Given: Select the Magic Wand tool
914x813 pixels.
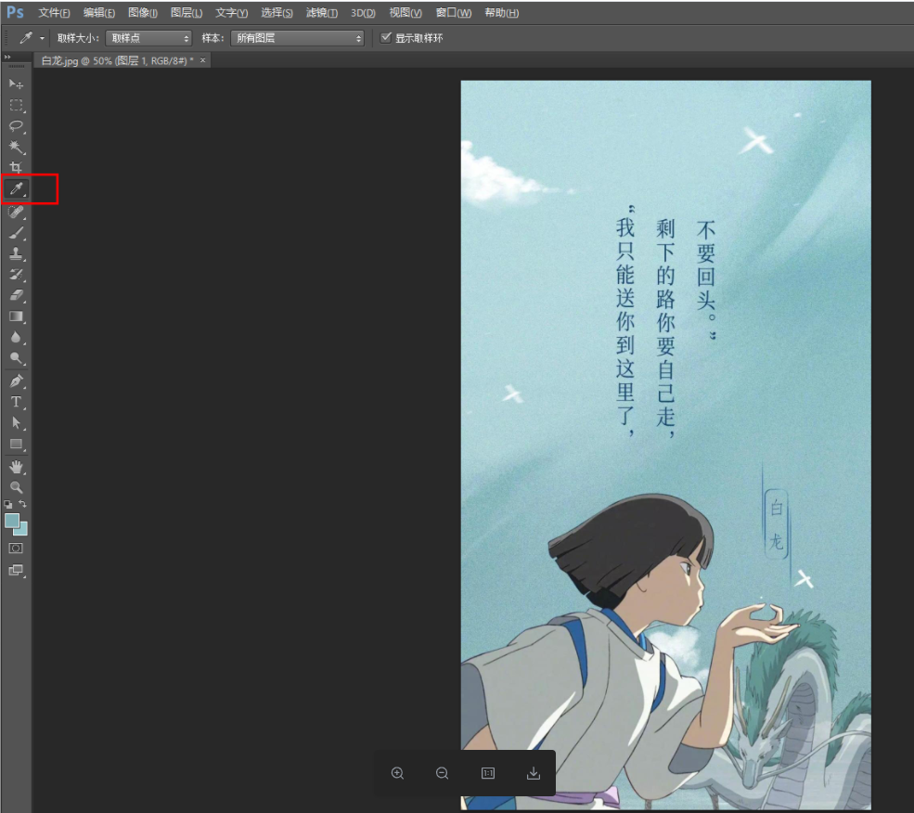Looking at the screenshot, I should [14, 148].
